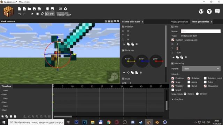Viewport: 223px width, 125px height.
Task: Duplicate the selected timeline instance
Action: 7,116
